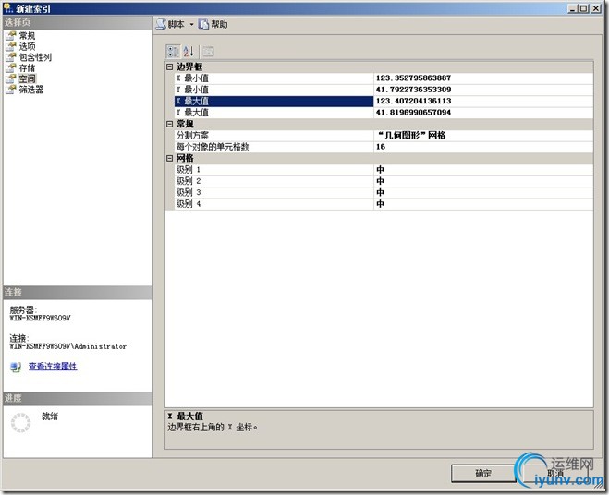
Task: Select the 分割方案 property row
Action: pos(274,136)
